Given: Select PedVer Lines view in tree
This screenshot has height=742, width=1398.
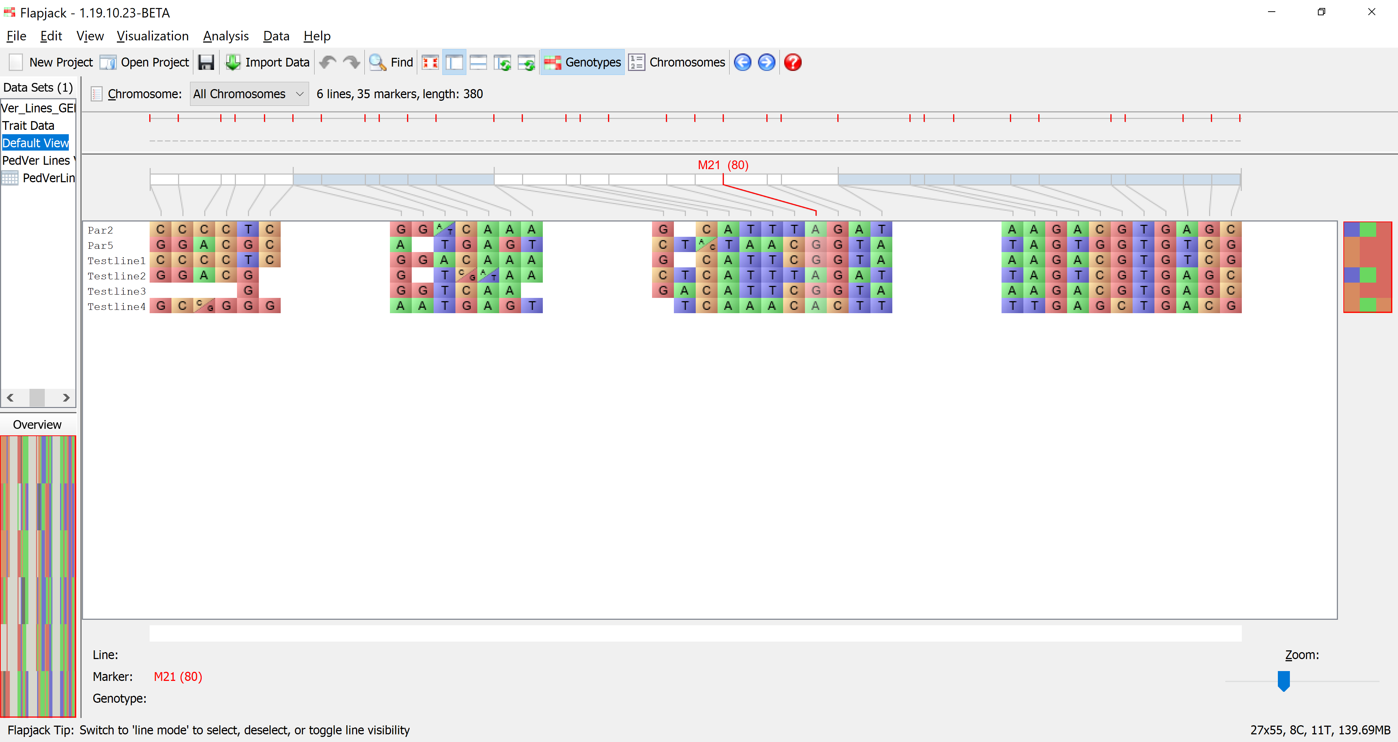Looking at the screenshot, I should coord(38,160).
